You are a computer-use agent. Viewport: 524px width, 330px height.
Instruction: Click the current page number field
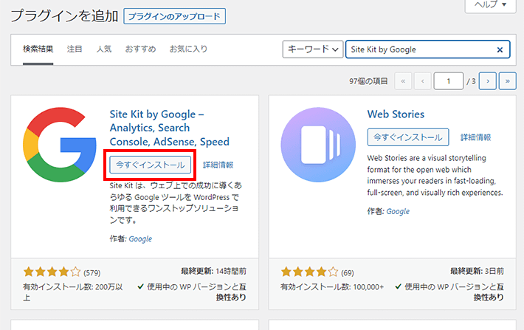[x=449, y=81]
